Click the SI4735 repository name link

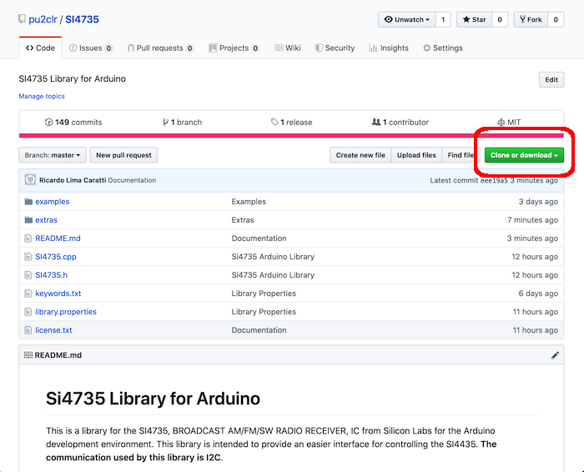(x=82, y=19)
